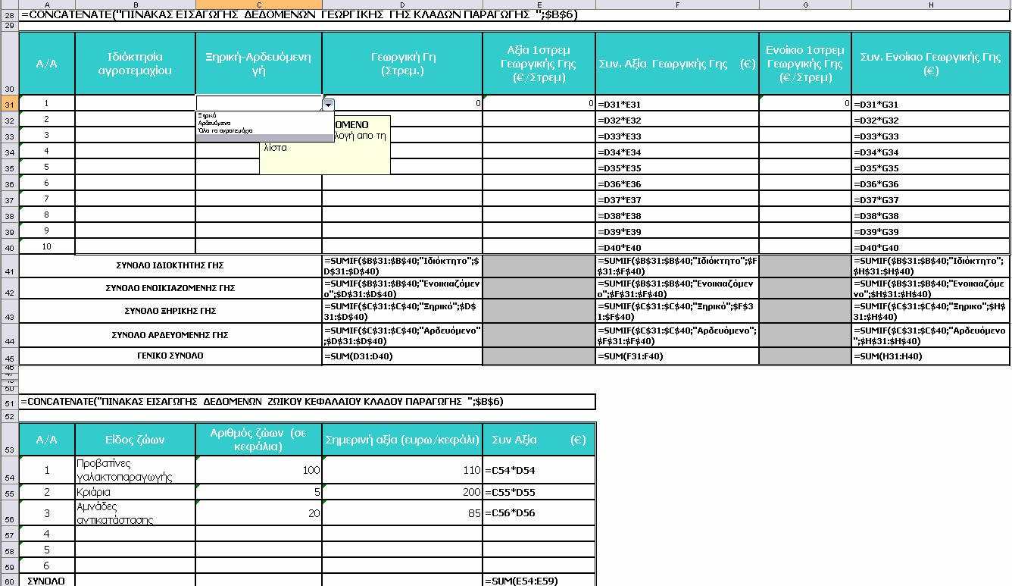Click formula cell '=SUM(E54:E59)'
Viewport: 1012px width, 586px height.
(x=539, y=581)
